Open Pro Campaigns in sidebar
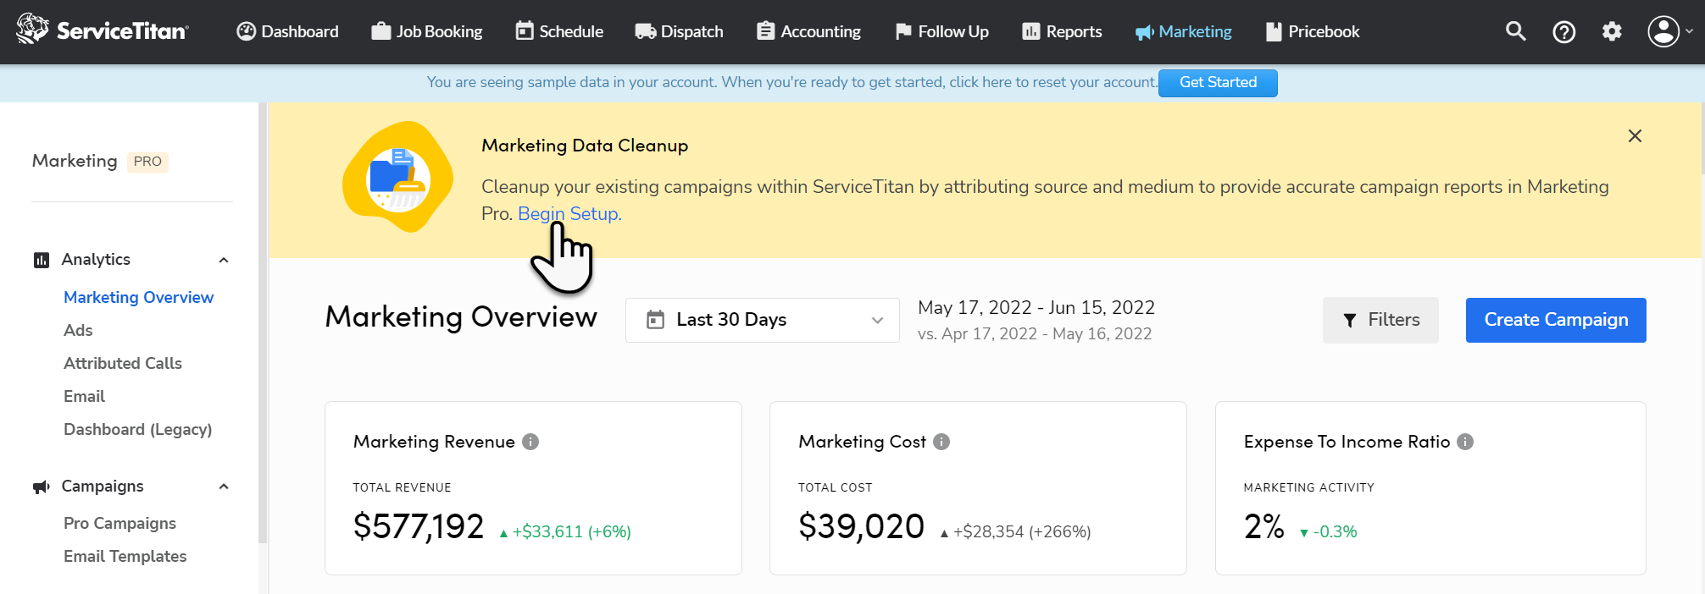Screen dimensions: 1705x594 click(x=119, y=523)
